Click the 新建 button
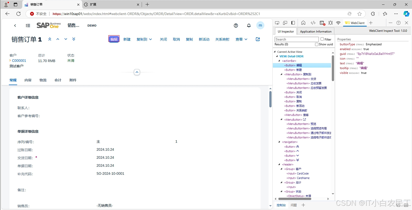 click(x=127, y=39)
